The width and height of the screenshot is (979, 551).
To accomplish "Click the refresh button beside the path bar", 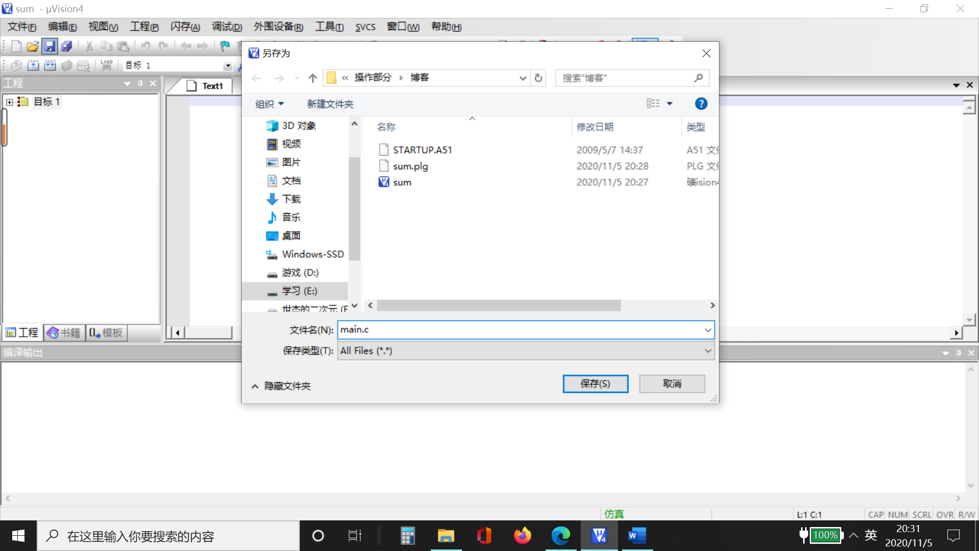I will [x=538, y=78].
